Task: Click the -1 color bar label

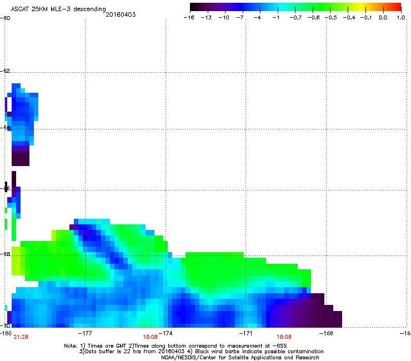Action: (275, 18)
